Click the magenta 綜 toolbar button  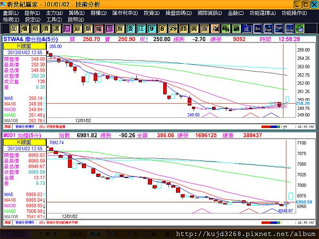point(109,29)
